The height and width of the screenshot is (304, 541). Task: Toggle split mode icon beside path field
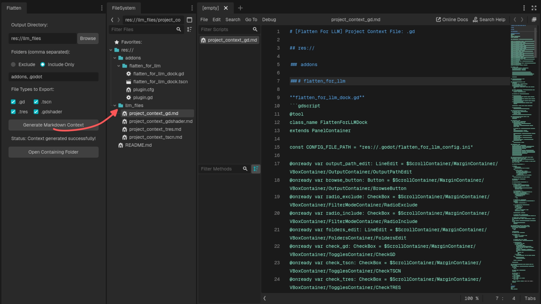189,20
